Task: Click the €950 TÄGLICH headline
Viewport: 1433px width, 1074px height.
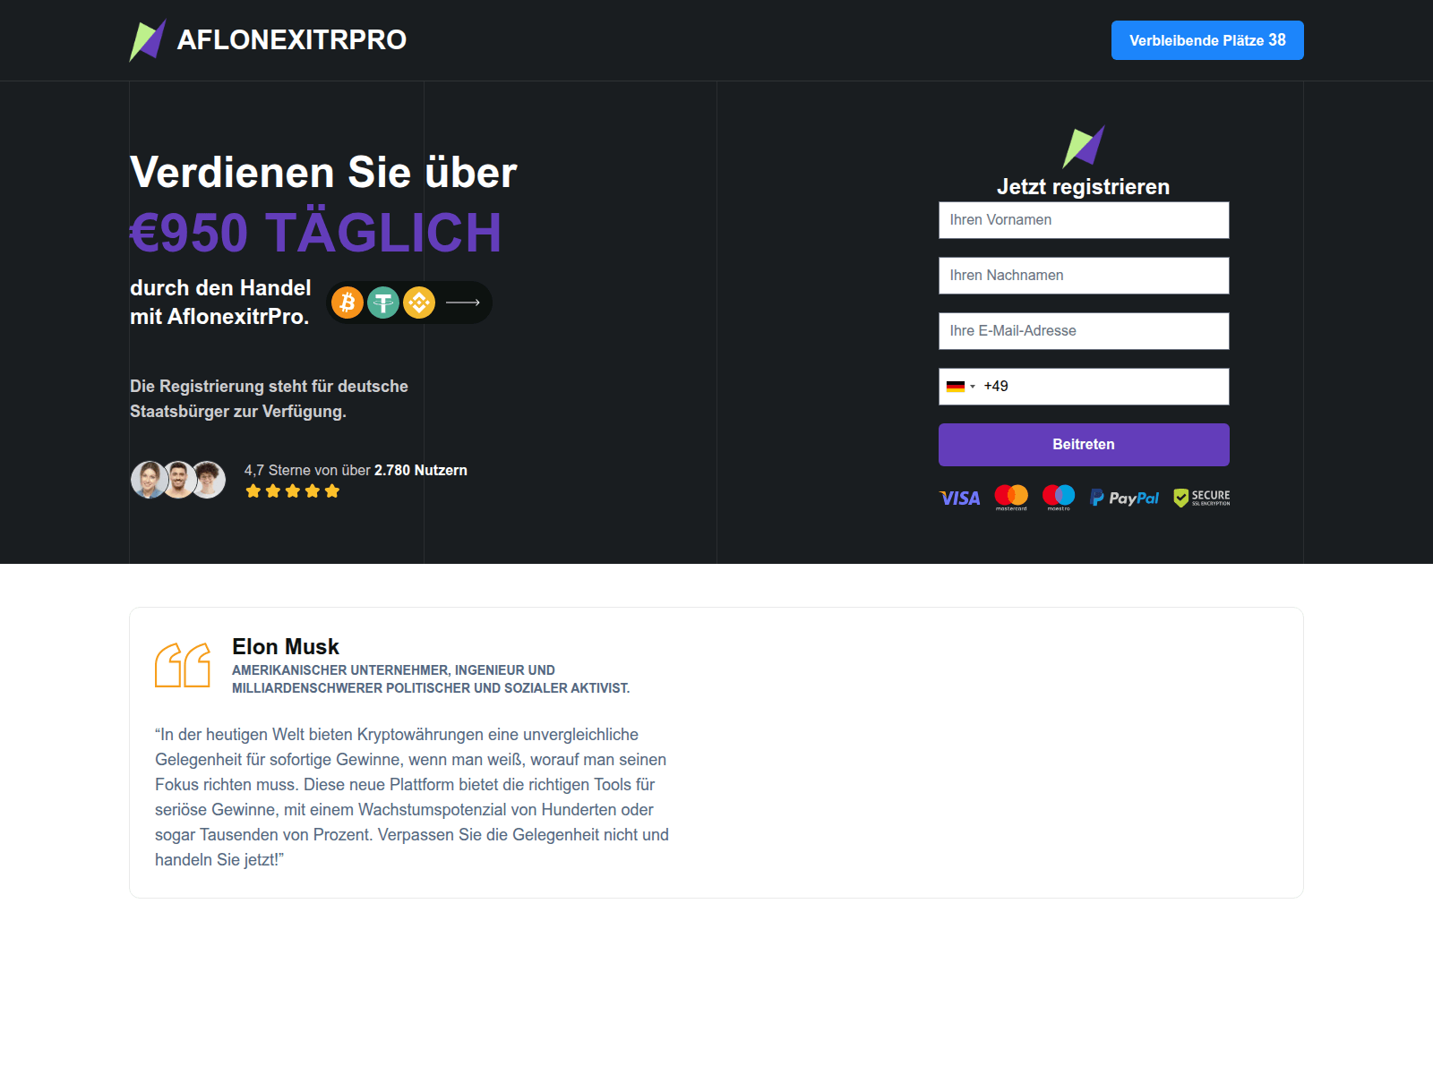Action: (x=315, y=233)
